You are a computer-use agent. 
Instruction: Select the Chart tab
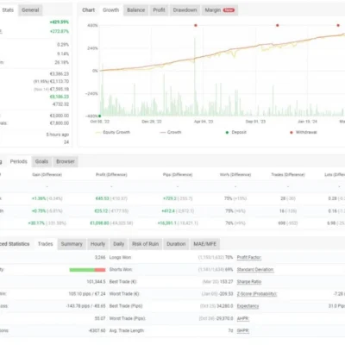coord(88,10)
